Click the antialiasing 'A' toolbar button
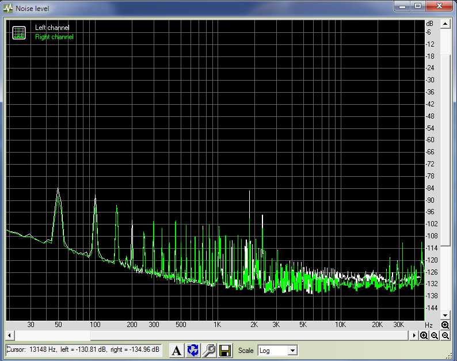The image size is (457, 361). coord(176,350)
